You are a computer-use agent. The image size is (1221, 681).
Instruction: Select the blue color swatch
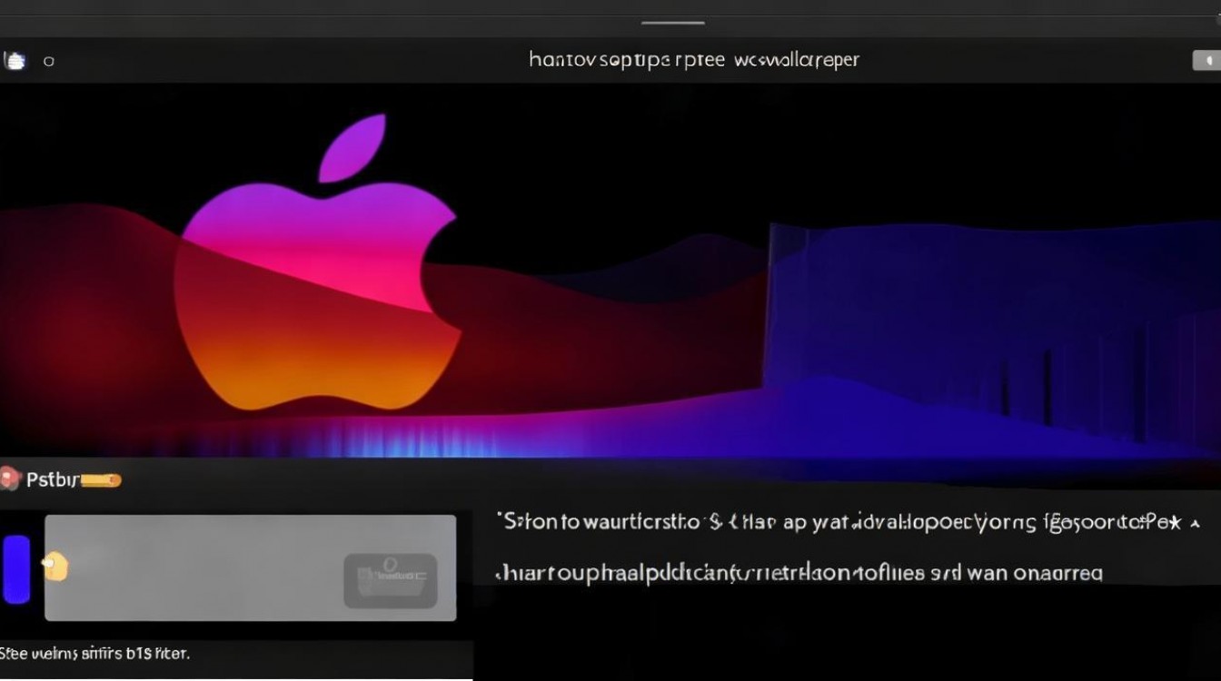(16, 569)
